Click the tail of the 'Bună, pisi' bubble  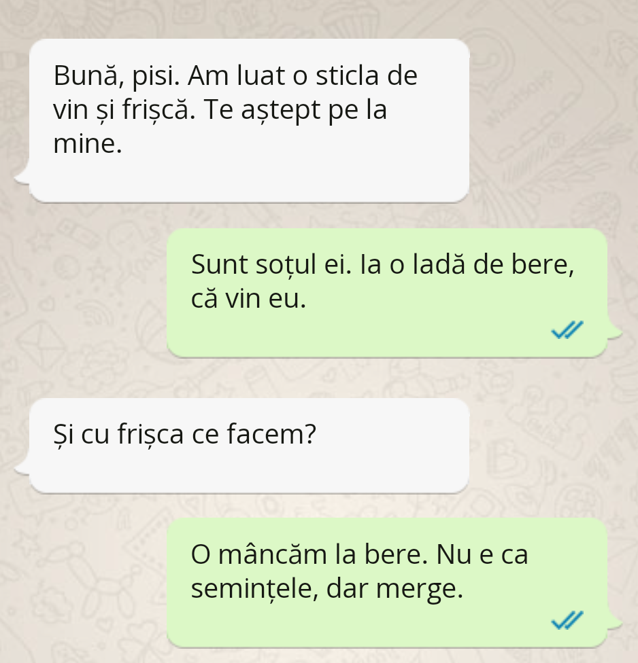(x=22, y=177)
